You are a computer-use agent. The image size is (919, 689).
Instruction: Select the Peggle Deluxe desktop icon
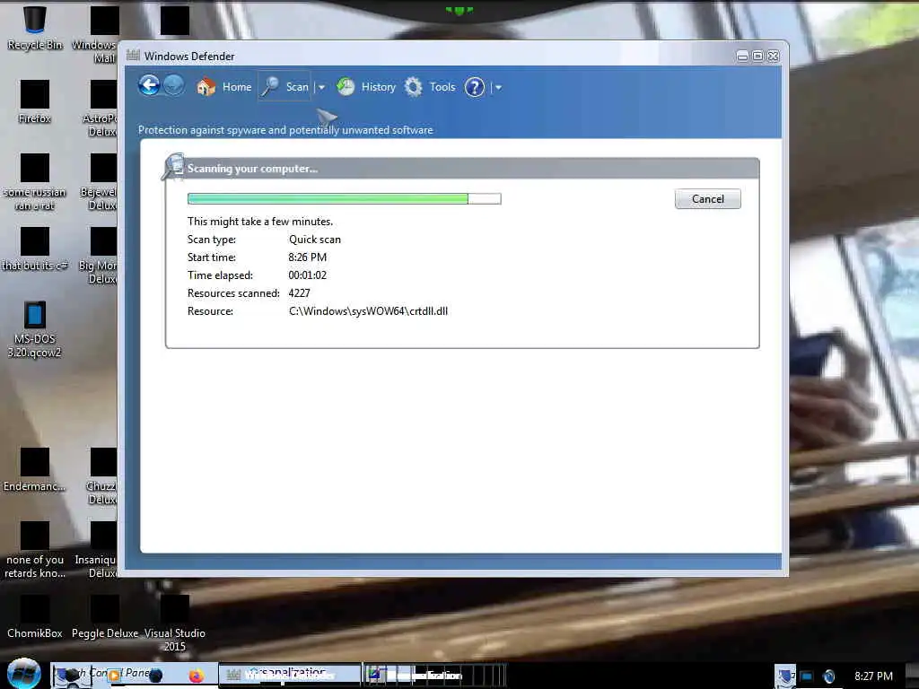[x=105, y=617]
